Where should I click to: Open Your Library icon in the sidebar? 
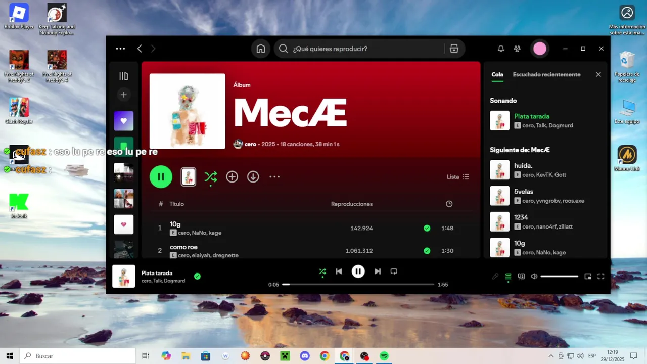click(123, 76)
